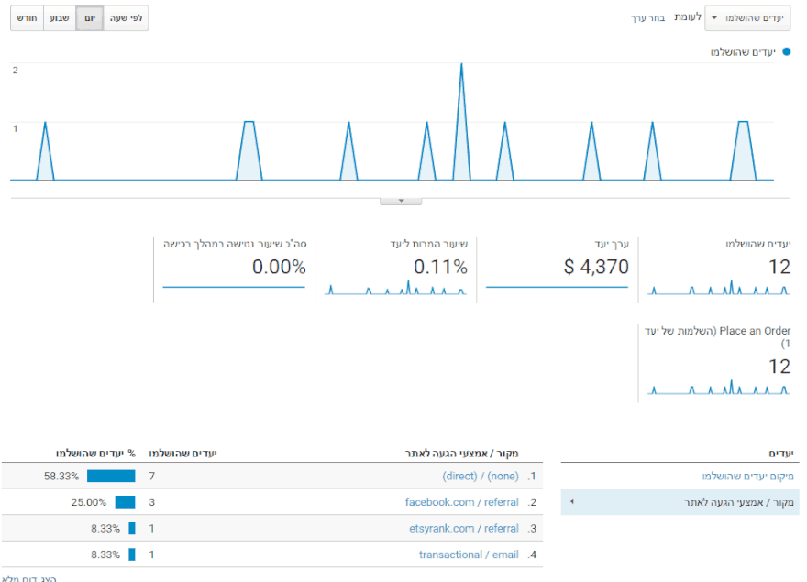Click the sparkline under the 0.11% conversion rate
This screenshot has height=582, width=807.
point(396,289)
